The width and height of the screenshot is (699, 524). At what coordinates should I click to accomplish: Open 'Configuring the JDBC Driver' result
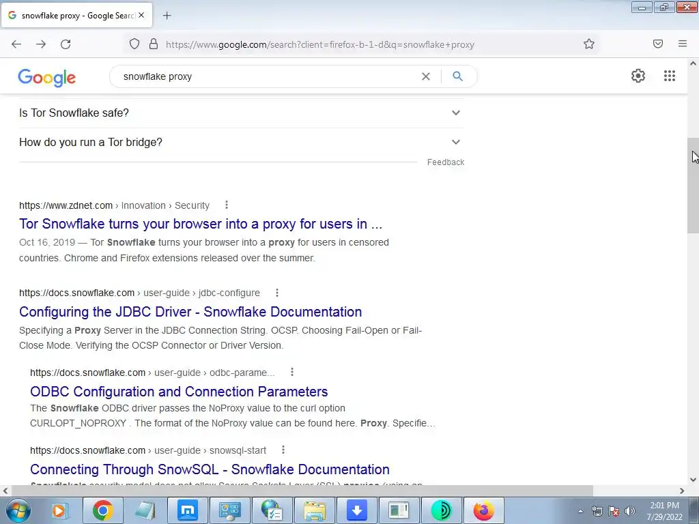coord(190,312)
